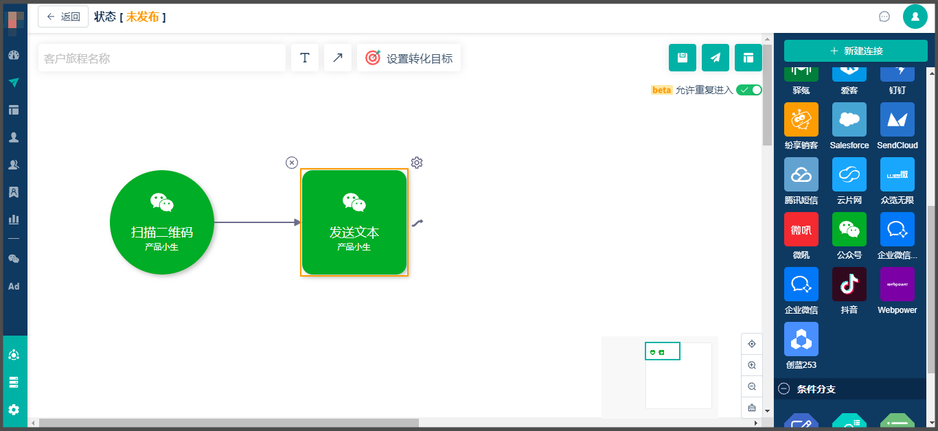Select the Salesforce connector

point(849,126)
